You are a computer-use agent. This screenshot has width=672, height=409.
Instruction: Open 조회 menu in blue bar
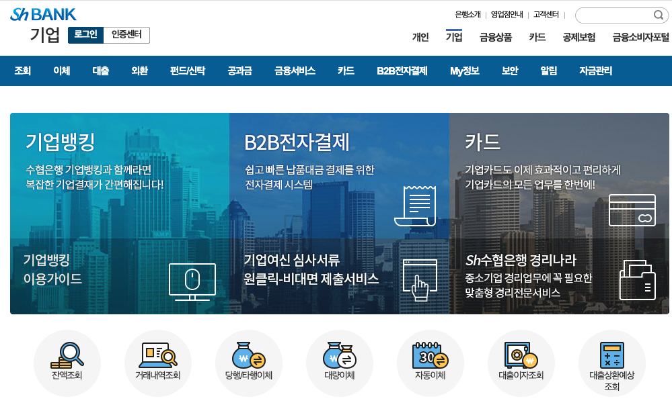pos(23,71)
